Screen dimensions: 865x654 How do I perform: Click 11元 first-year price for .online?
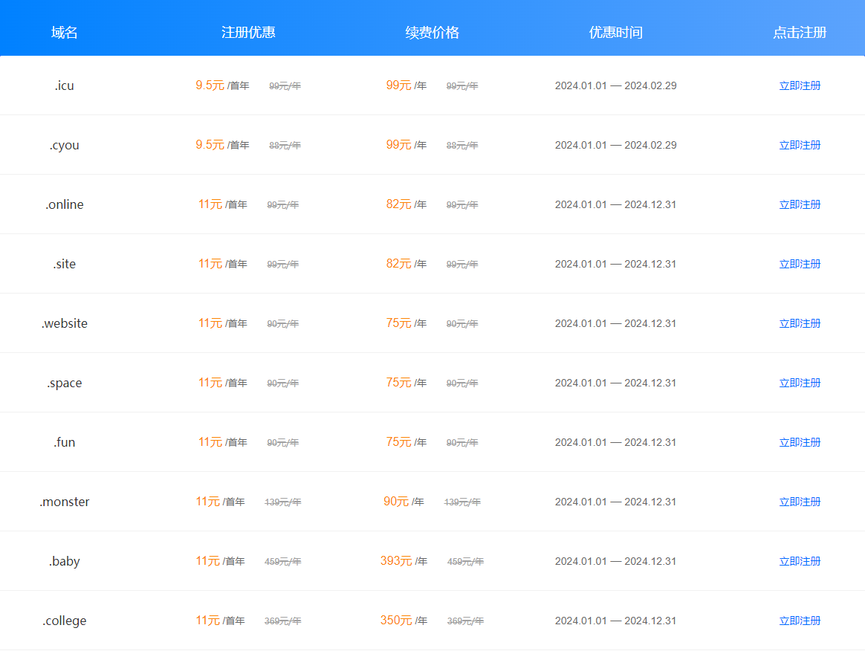210,205
